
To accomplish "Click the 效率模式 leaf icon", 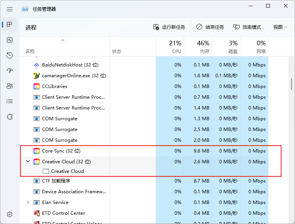I will (x=236, y=27).
